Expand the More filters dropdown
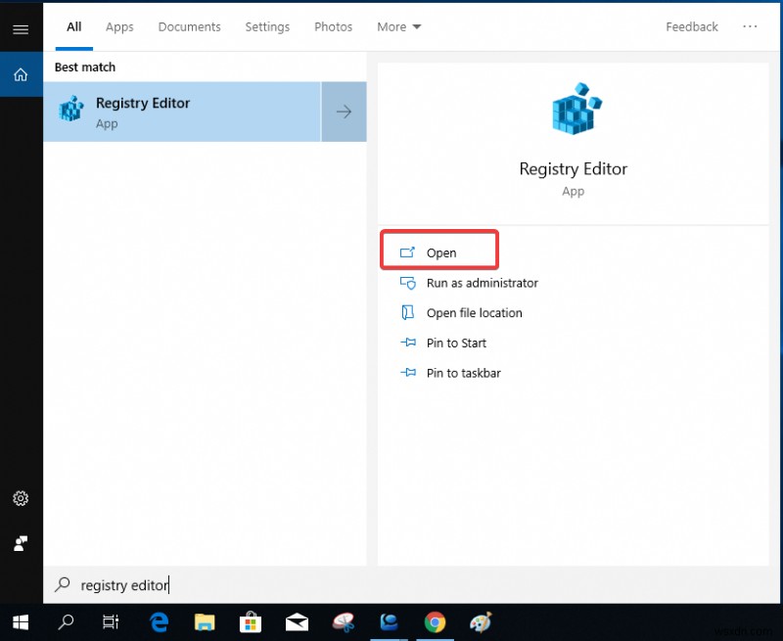Image resolution: width=783 pixels, height=641 pixels. (x=398, y=26)
